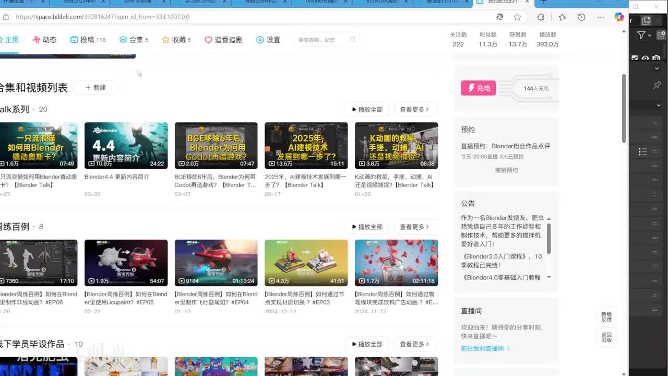This screenshot has width=668, height=376.
Task: Click the search magnifier icon
Action: [x=353, y=40]
